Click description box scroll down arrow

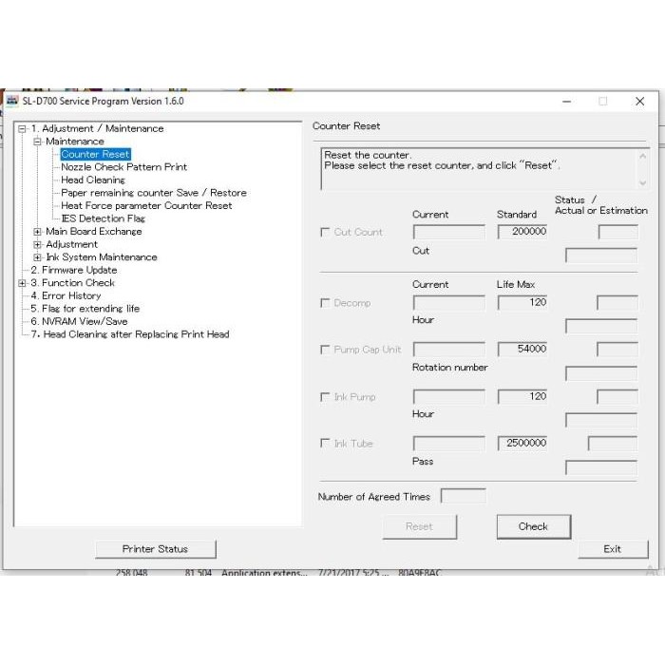[643, 182]
